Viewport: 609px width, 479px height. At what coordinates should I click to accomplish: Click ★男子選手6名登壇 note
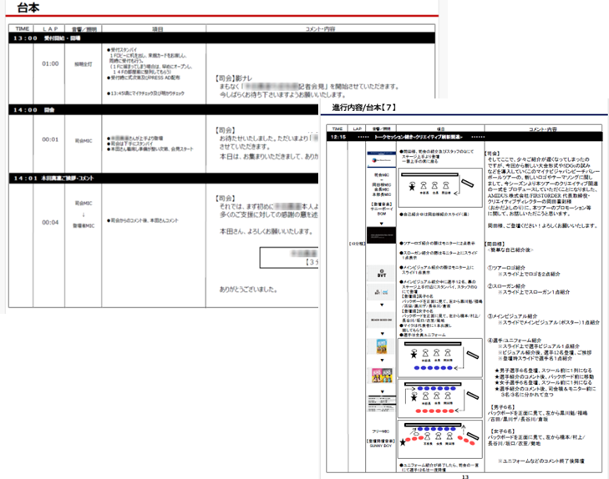pyautogui.click(x=543, y=371)
